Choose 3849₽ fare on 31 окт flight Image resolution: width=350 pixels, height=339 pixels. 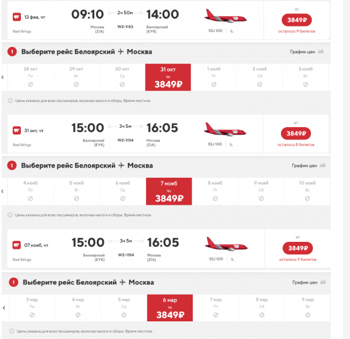[296, 133]
